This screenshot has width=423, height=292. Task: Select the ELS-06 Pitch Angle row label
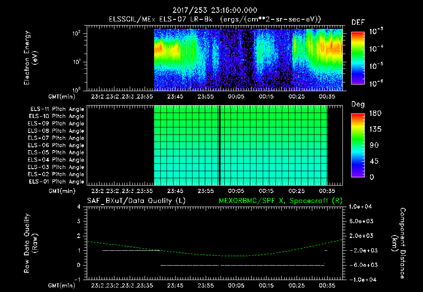click(56, 145)
